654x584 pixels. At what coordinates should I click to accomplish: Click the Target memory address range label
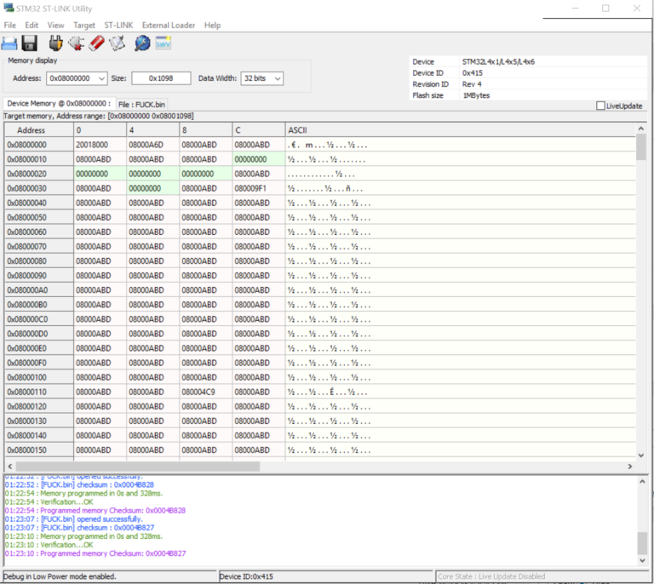(99, 116)
